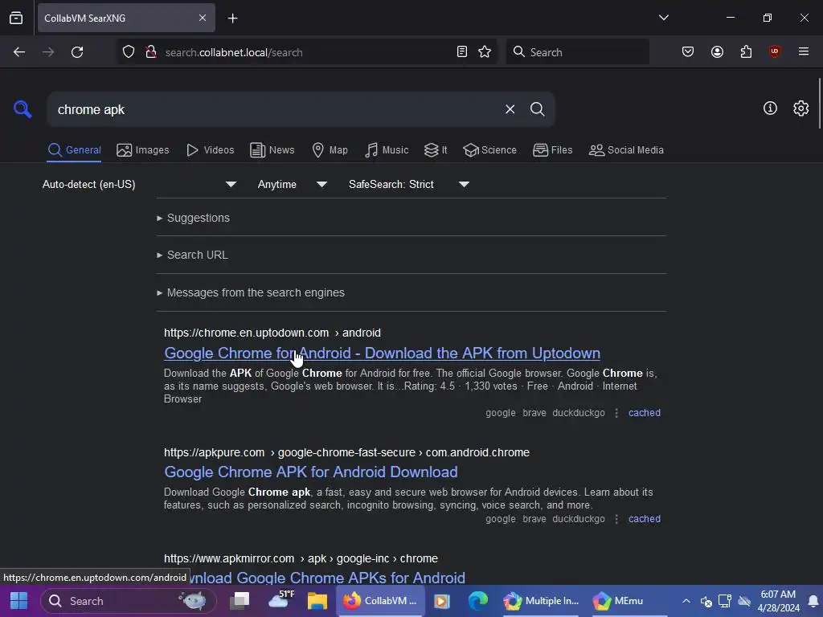Image resolution: width=823 pixels, height=617 pixels.
Task: Open cached link for apkpure result
Action: tap(644, 519)
